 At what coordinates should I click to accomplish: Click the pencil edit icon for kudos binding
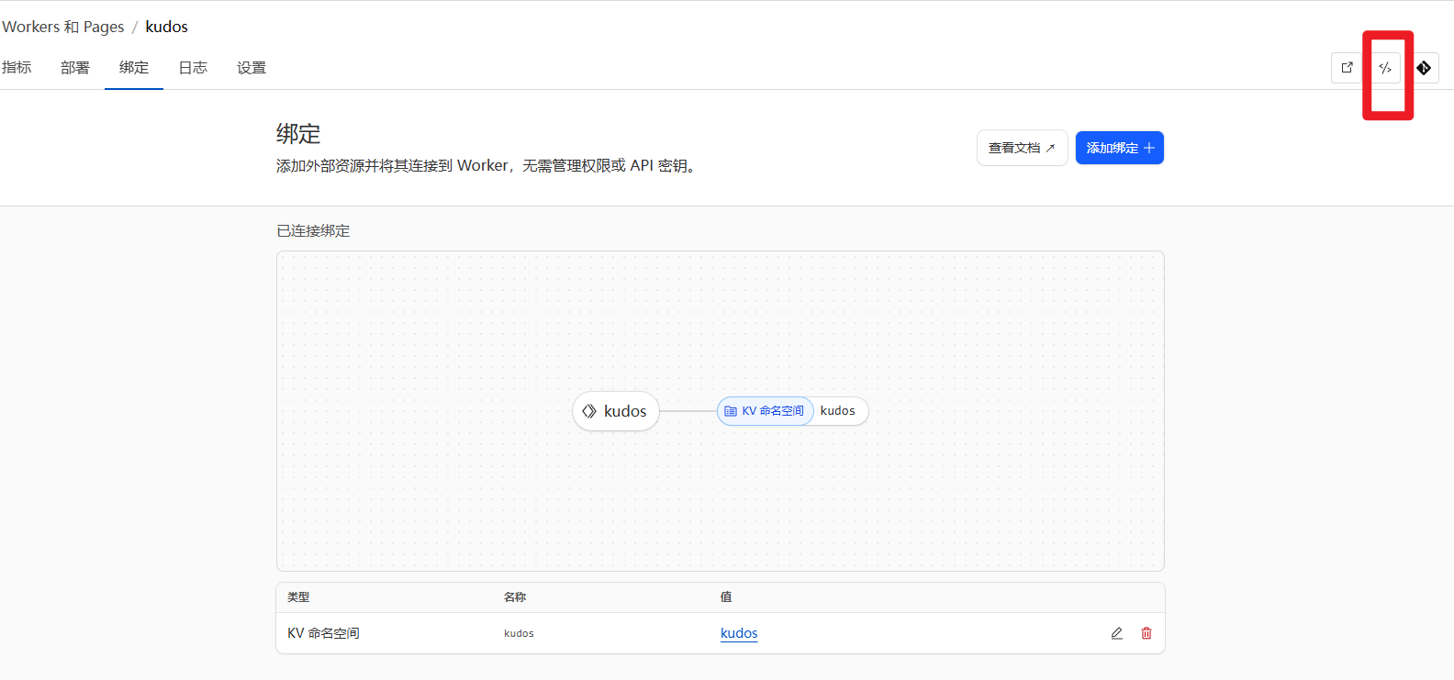click(1116, 633)
